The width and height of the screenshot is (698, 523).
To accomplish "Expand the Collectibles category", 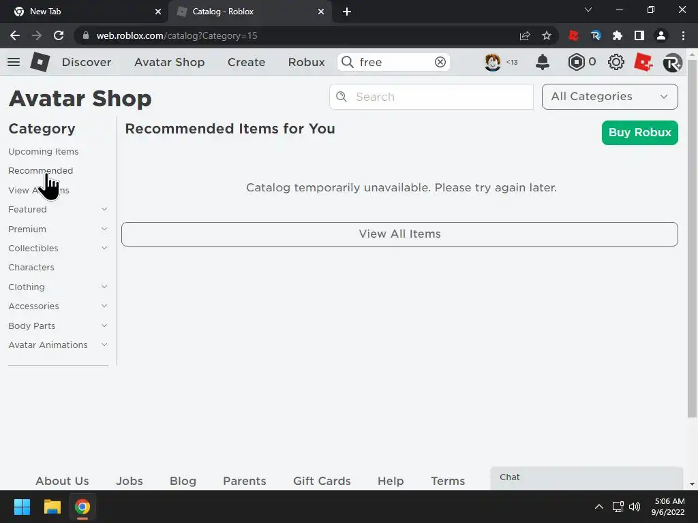I will point(104,248).
